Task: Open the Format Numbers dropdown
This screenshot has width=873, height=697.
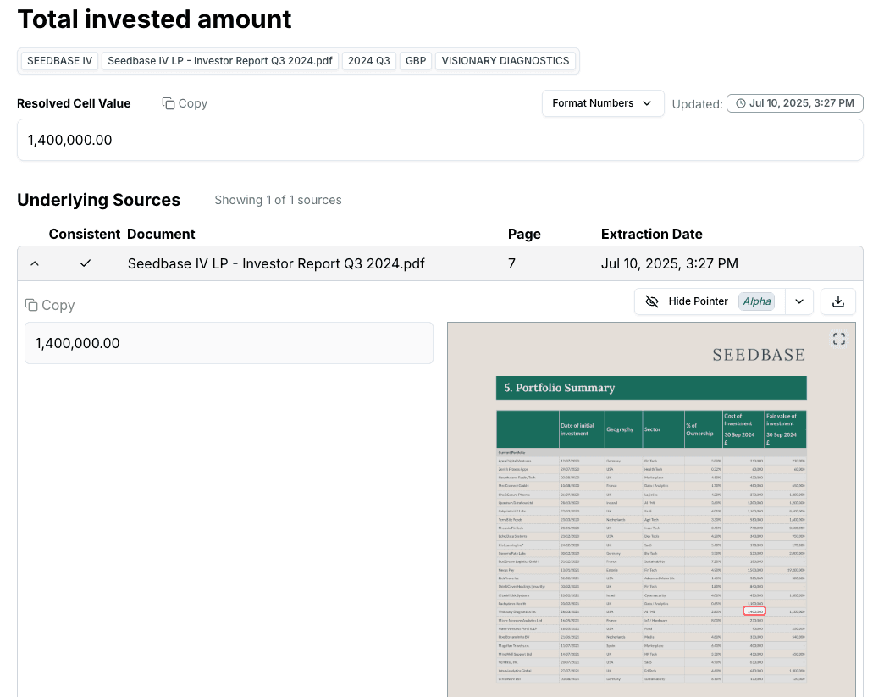Action: (602, 103)
